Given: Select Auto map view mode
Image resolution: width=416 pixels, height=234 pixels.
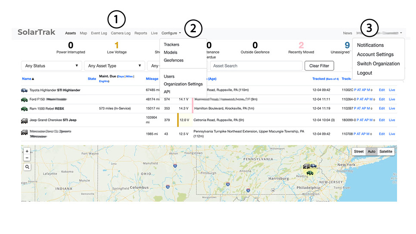Looking at the screenshot, I should 371,151.
